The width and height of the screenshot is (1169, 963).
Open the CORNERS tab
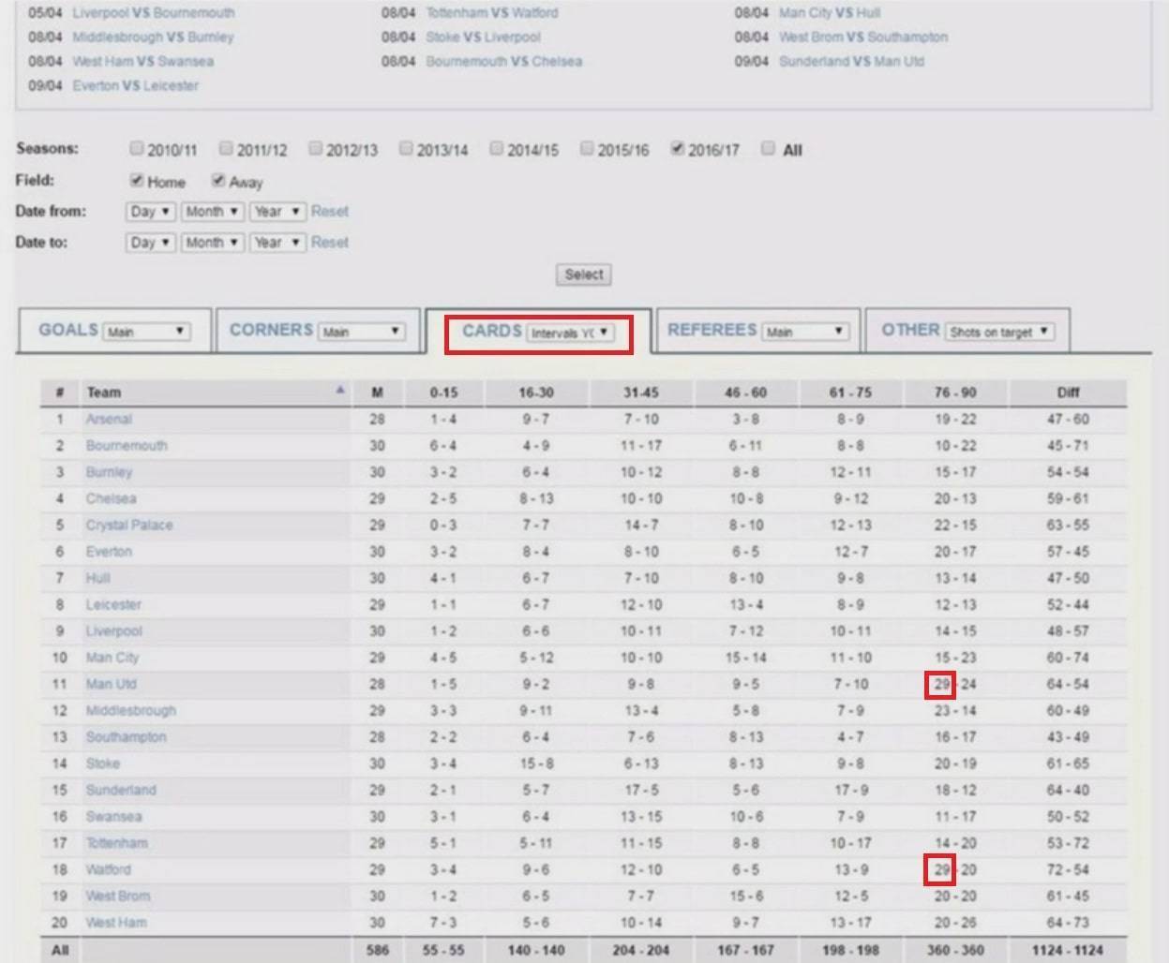(271, 330)
